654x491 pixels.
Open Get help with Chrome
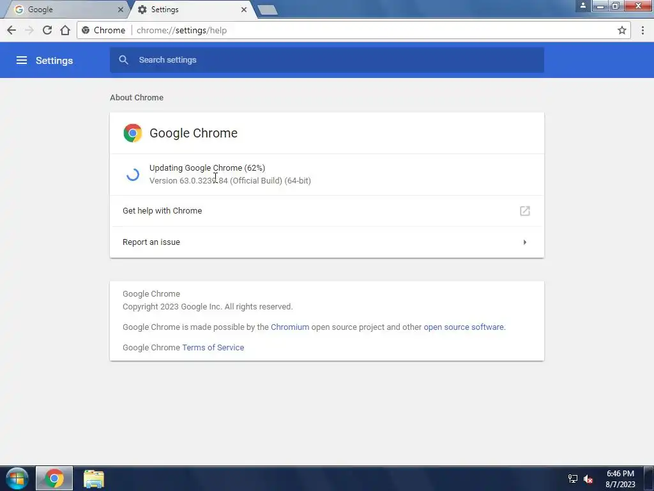click(327, 211)
